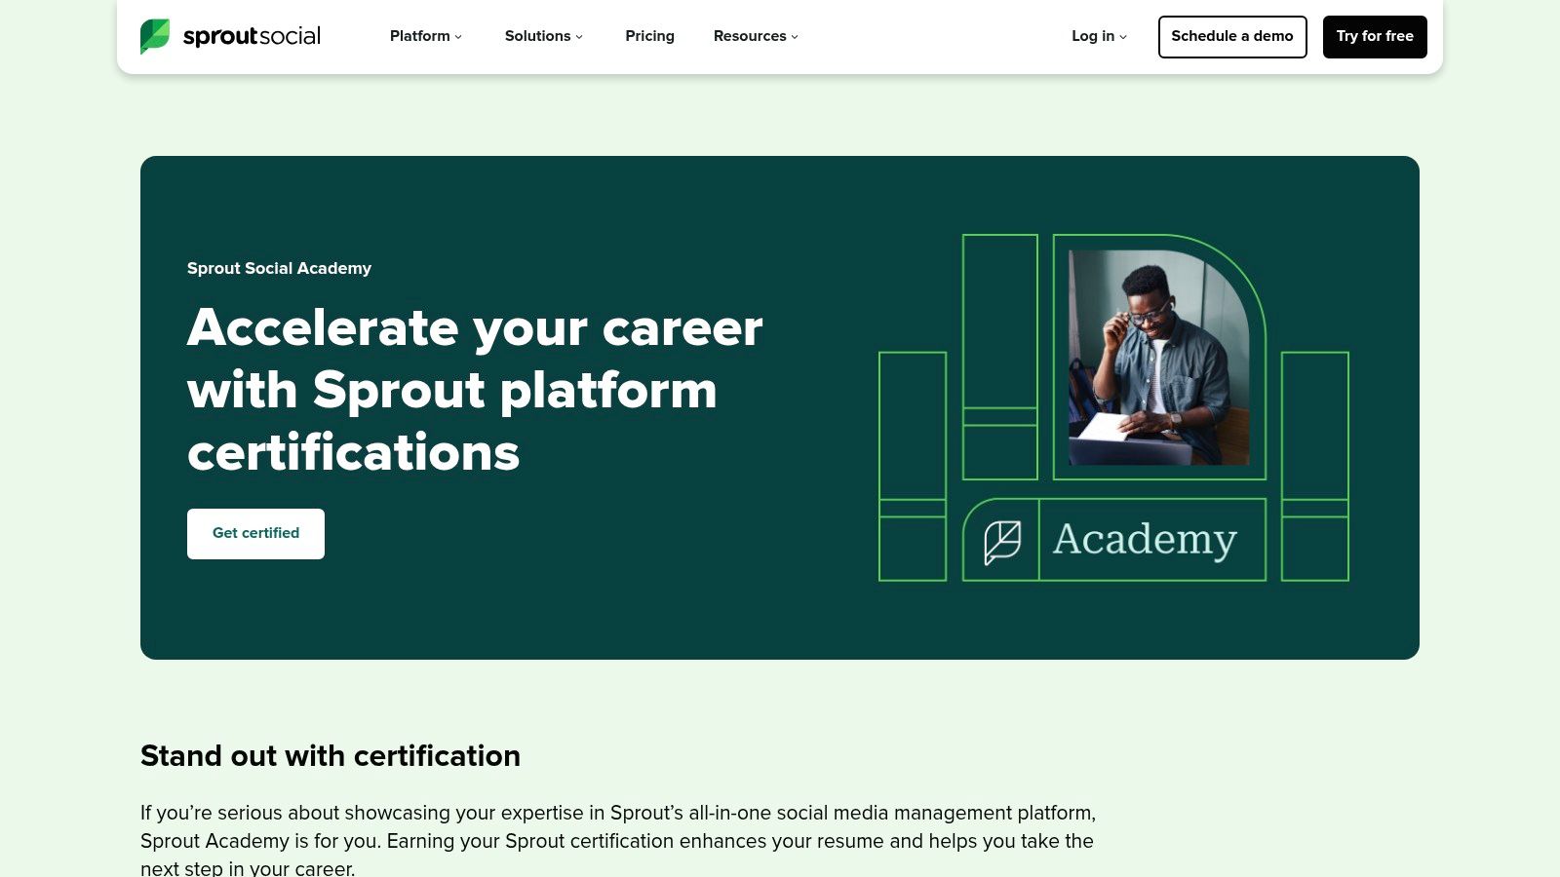The height and width of the screenshot is (877, 1560).
Task: Click the sproutsocial wordmark in the header
Action: tap(252, 36)
